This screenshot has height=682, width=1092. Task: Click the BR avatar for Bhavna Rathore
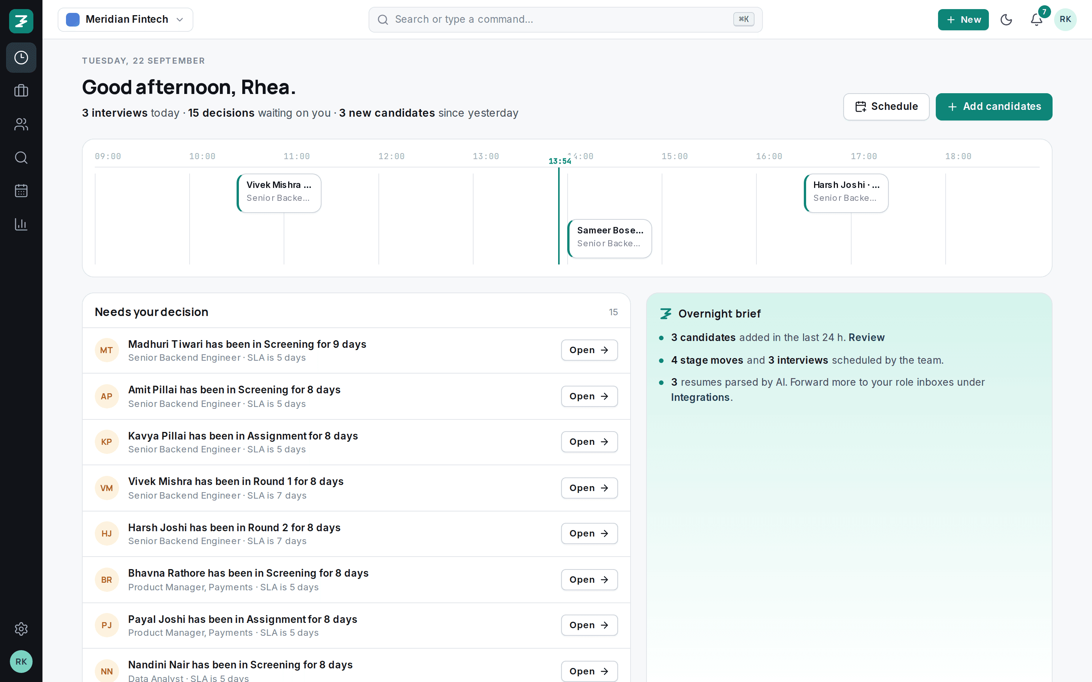pyautogui.click(x=107, y=580)
